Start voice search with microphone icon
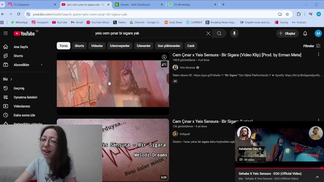The height and width of the screenshot is (182, 324). [x=234, y=33]
